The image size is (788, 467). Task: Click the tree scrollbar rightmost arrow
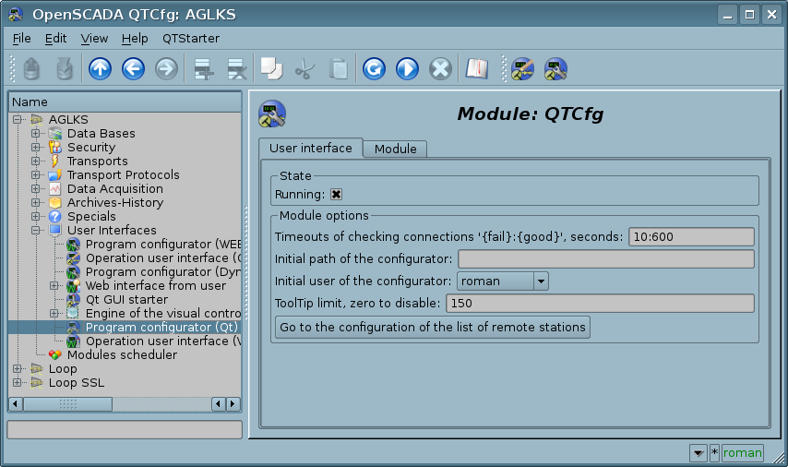click(x=233, y=403)
